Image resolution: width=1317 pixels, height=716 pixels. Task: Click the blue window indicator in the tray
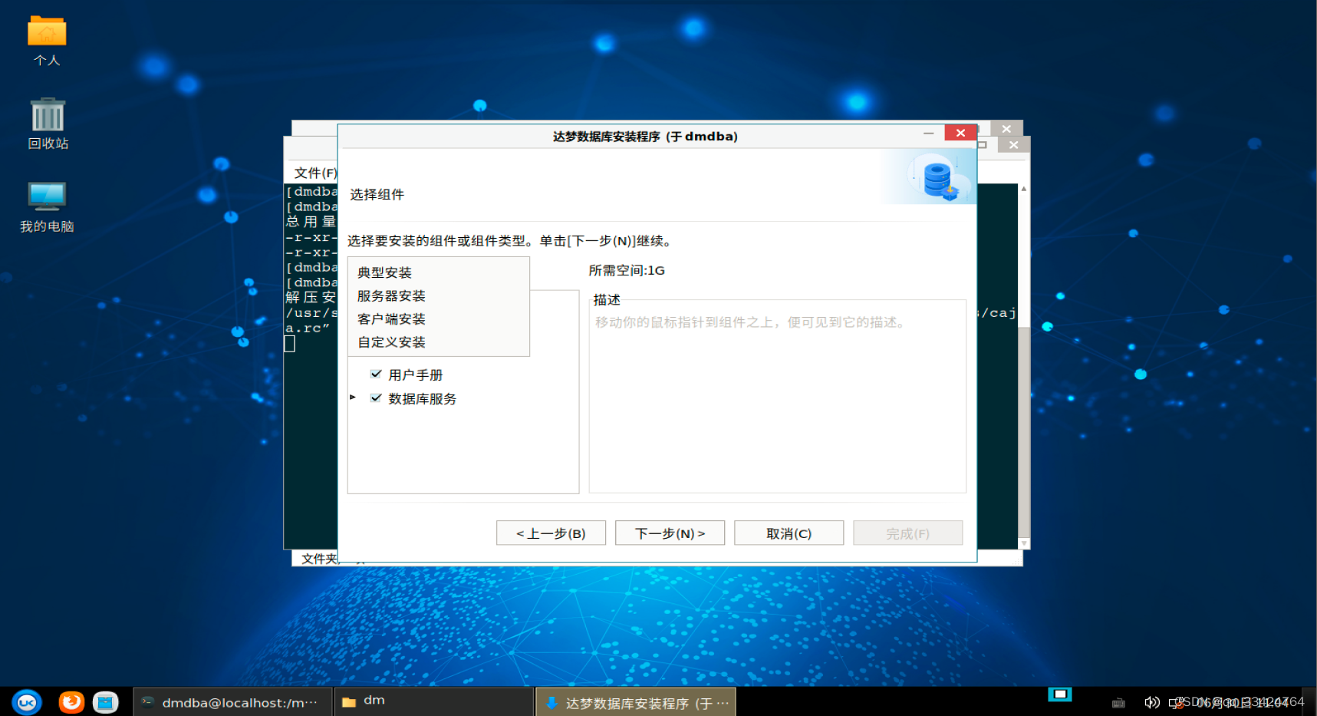tap(1060, 694)
